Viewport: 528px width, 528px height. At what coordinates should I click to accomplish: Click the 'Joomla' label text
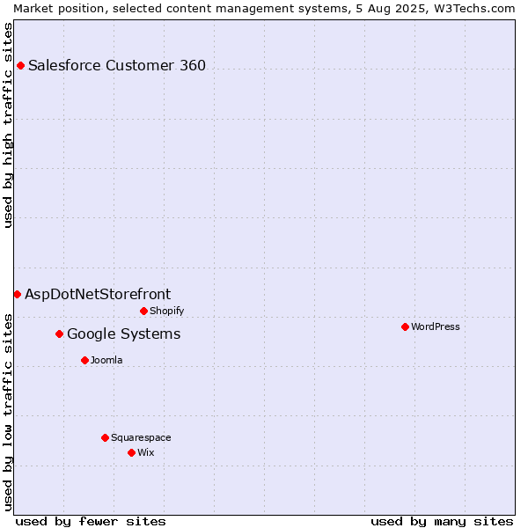[x=106, y=360]
